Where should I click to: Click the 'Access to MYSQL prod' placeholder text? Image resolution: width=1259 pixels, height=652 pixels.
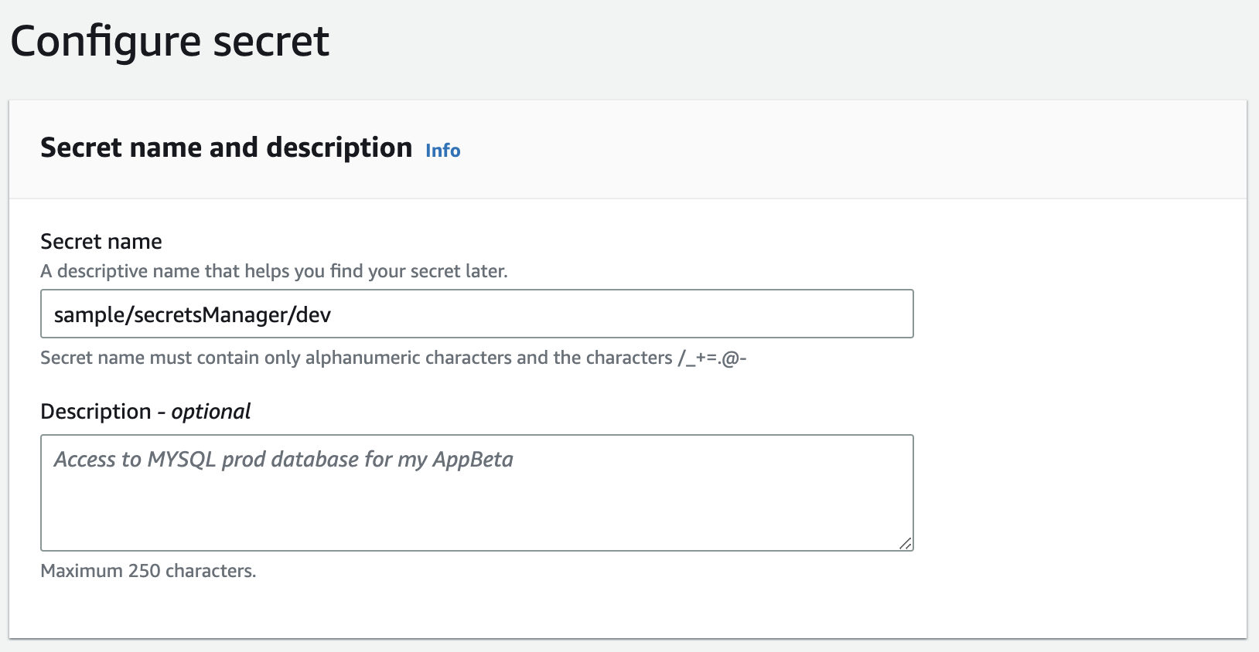click(x=283, y=460)
